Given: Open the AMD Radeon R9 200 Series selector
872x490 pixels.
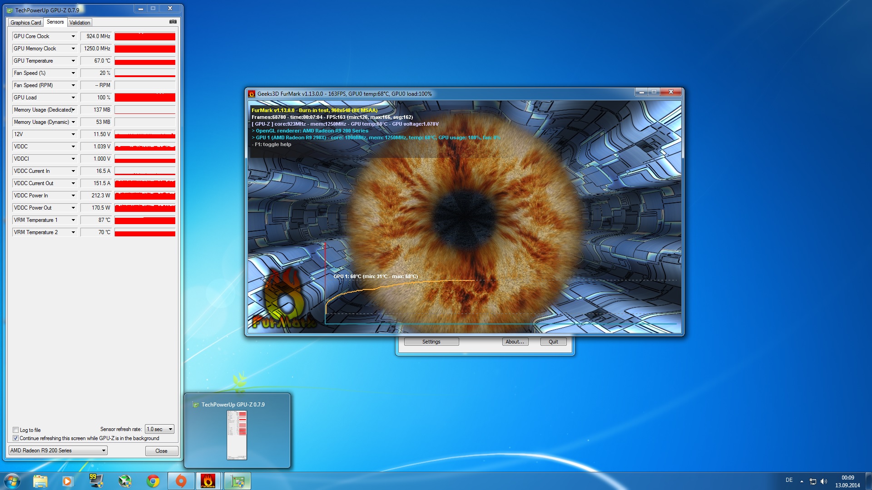Looking at the screenshot, I should (x=58, y=451).
